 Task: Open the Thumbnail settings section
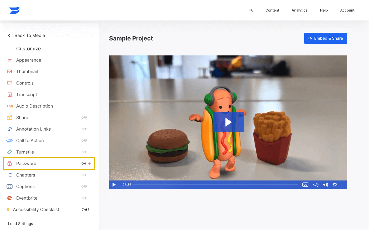tap(27, 72)
